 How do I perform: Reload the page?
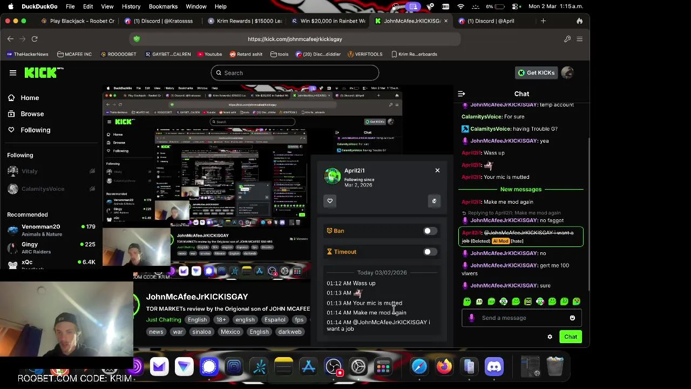35,39
